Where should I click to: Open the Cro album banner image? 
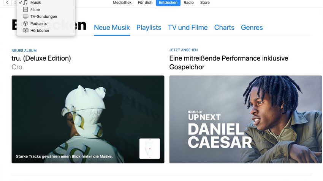88,119
